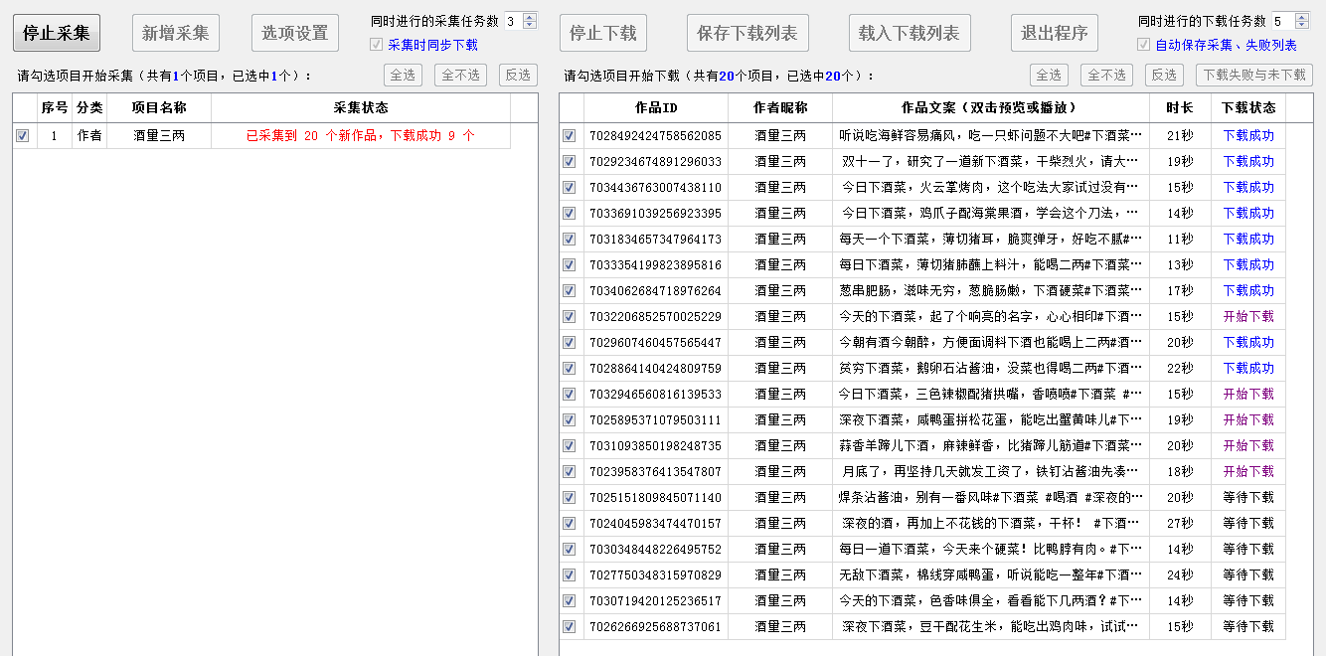Image resolution: width=1326 pixels, height=656 pixels.
Task: Click 反选 above the collection list
Action: coord(518,75)
